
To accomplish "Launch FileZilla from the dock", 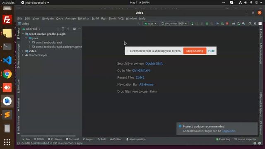I will click(x=7, y=19).
